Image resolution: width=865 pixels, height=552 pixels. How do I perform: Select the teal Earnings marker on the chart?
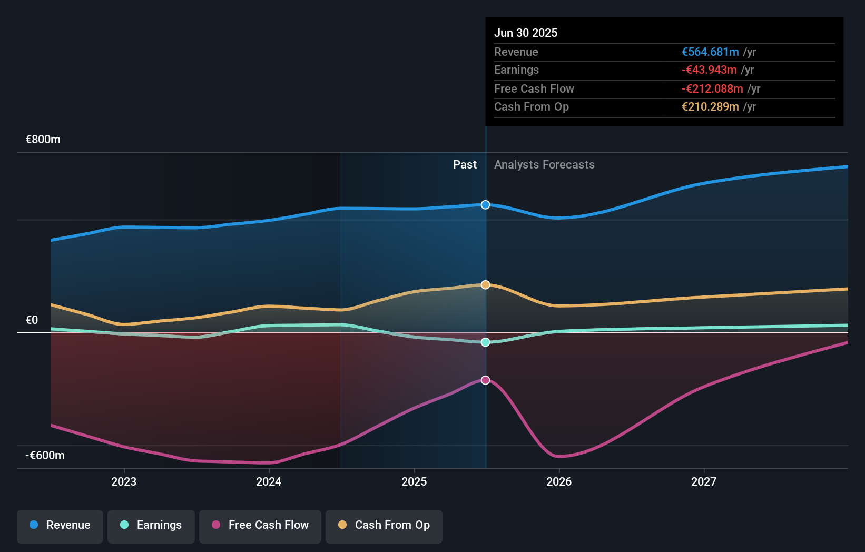[x=485, y=342]
